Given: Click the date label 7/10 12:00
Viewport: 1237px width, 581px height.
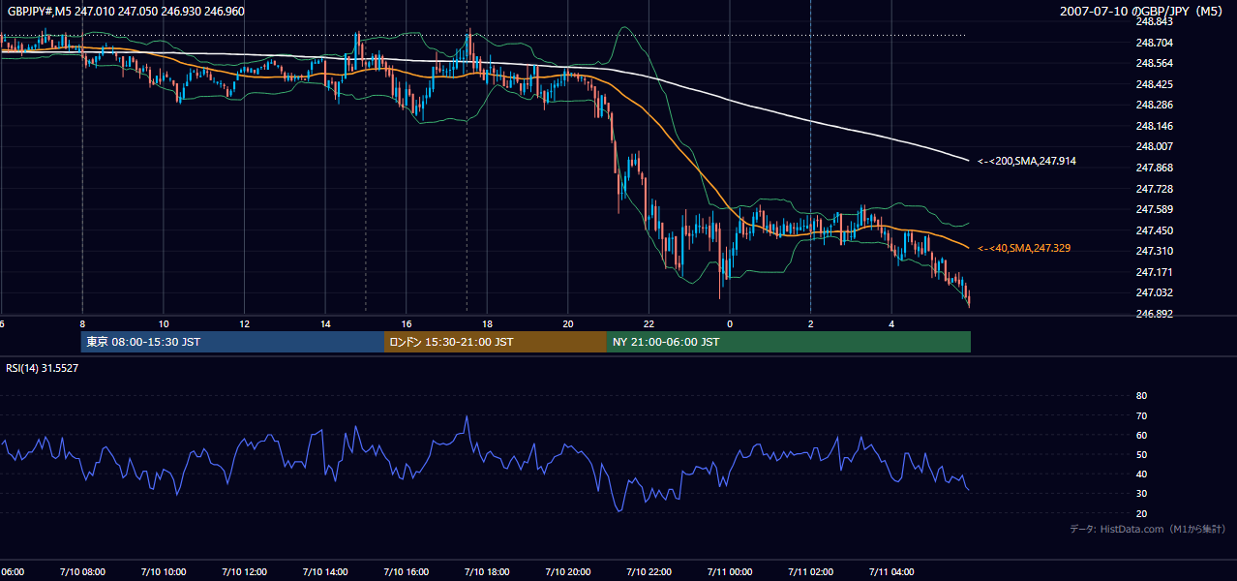Looking at the screenshot, I should click(244, 572).
